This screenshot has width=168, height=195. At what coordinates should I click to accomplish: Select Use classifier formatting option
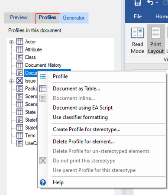80,117
